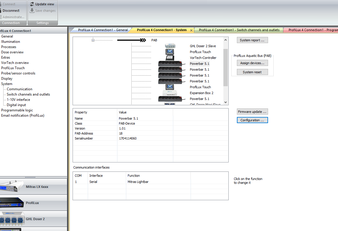The image size is (338, 231).
Task: Click the Firmware update button
Action: (x=252, y=112)
